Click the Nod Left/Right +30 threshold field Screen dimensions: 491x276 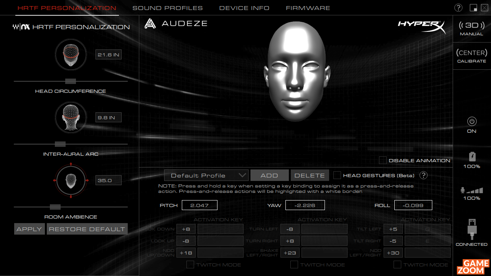click(x=393, y=253)
